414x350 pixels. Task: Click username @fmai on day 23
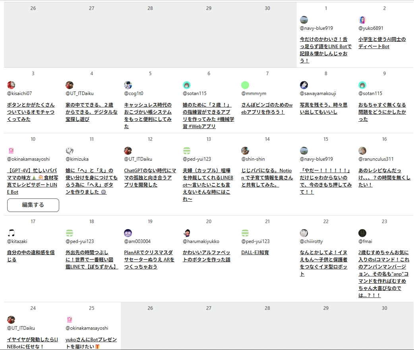[365, 241]
